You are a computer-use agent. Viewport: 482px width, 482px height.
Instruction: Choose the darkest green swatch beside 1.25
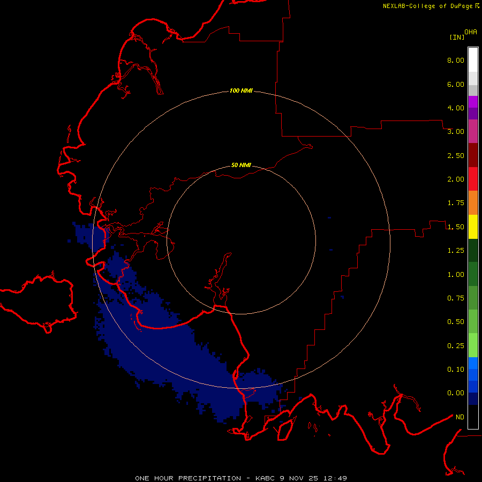pyautogui.click(x=473, y=250)
